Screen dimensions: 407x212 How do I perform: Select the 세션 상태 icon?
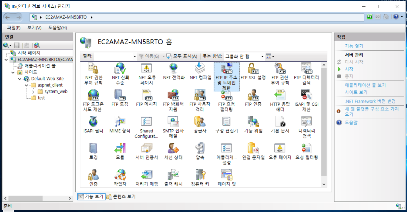point(173,151)
